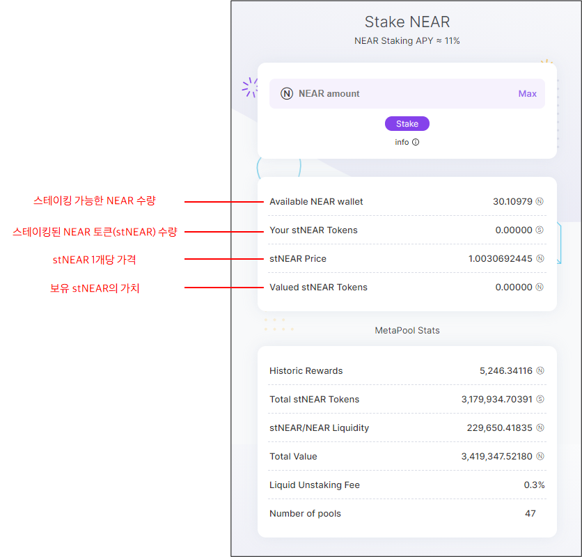Viewport: 582px width, 557px height.
Task: Click the Max link in amount field
Action: pyautogui.click(x=528, y=93)
